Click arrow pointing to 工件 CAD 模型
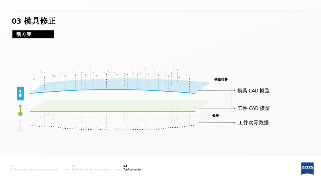This screenshot has width=321, height=180. [x=234, y=108]
